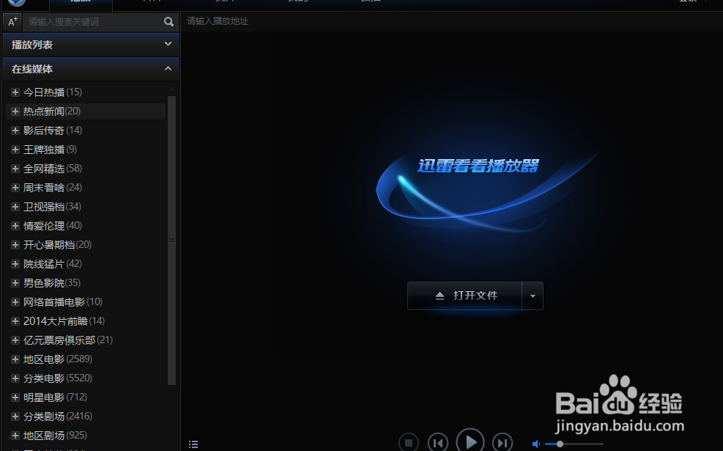Click the volume slider track

(574, 444)
